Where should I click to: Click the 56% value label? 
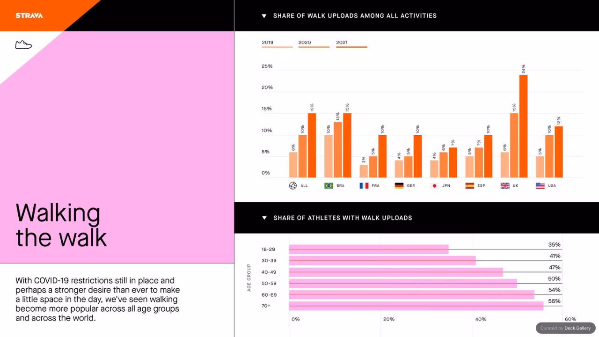(555, 301)
